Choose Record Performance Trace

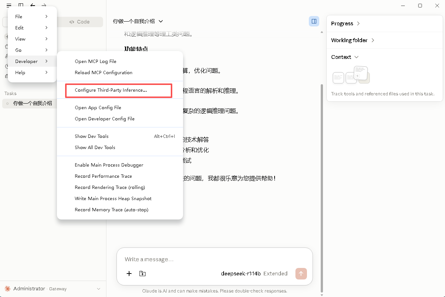[x=120, y=176]
